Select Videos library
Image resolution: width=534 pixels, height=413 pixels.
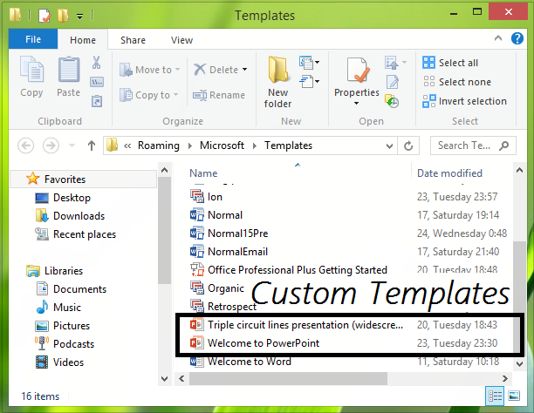pos(59,362)
